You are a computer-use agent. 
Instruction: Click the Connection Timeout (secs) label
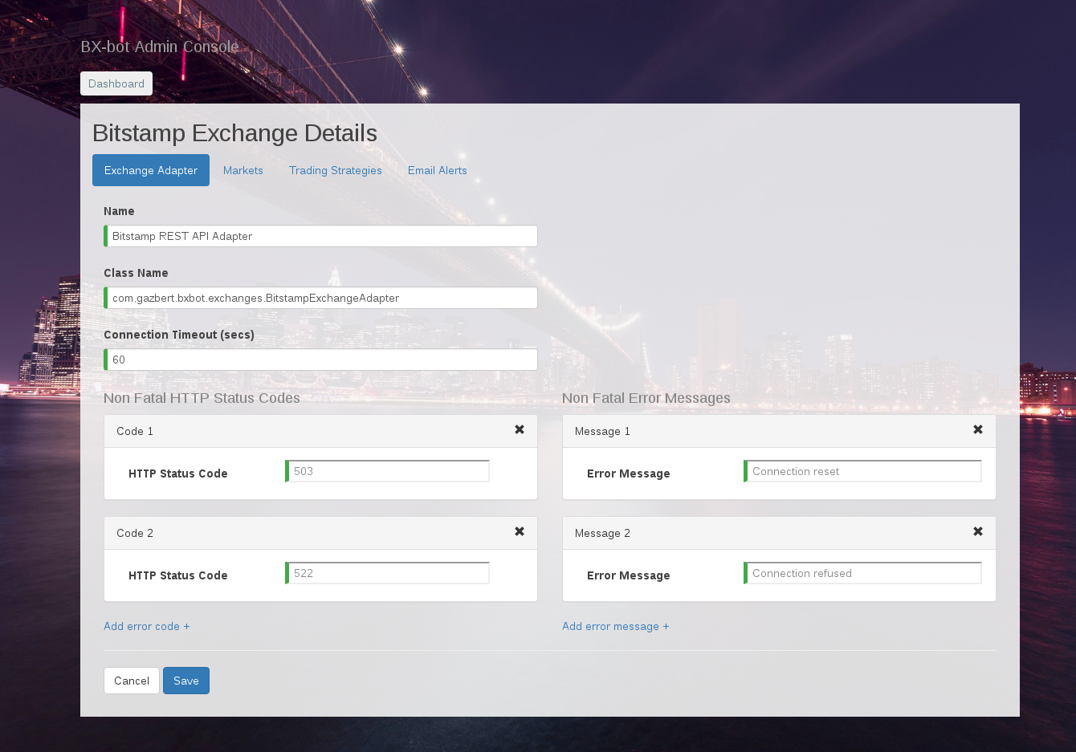179,335
